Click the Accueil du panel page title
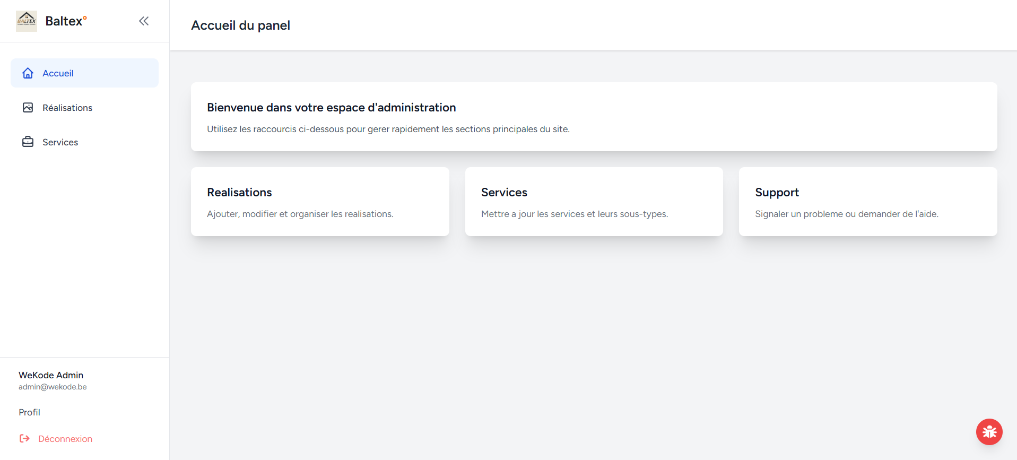The image size is (1017, 460). click(x=240, y=25)
